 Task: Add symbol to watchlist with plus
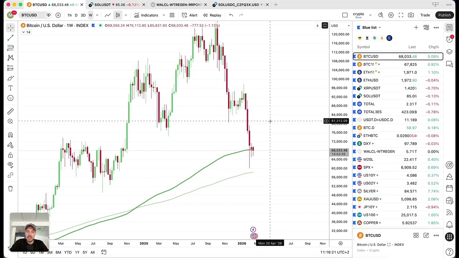(416, 28)
